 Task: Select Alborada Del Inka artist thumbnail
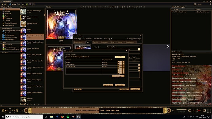pos(23,24)
